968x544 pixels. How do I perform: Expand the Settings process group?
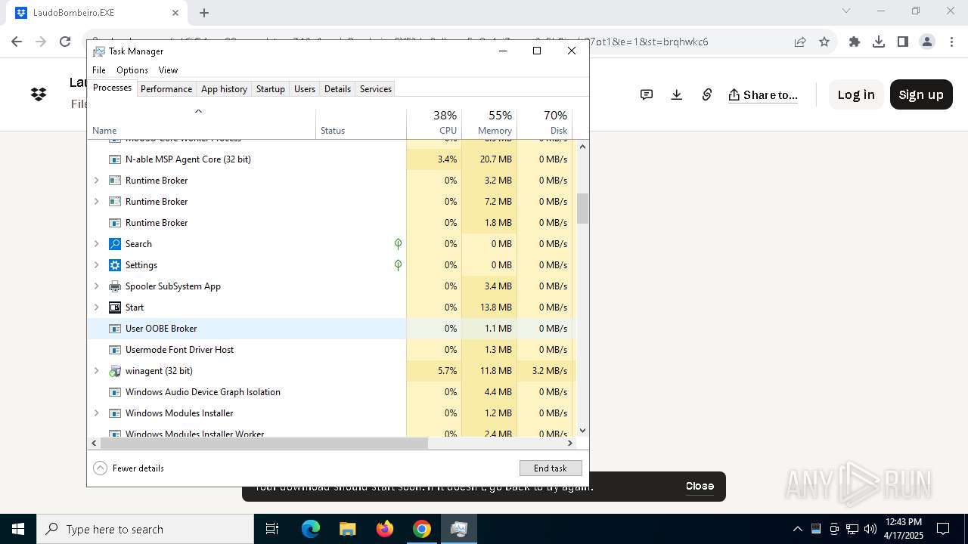96,265
